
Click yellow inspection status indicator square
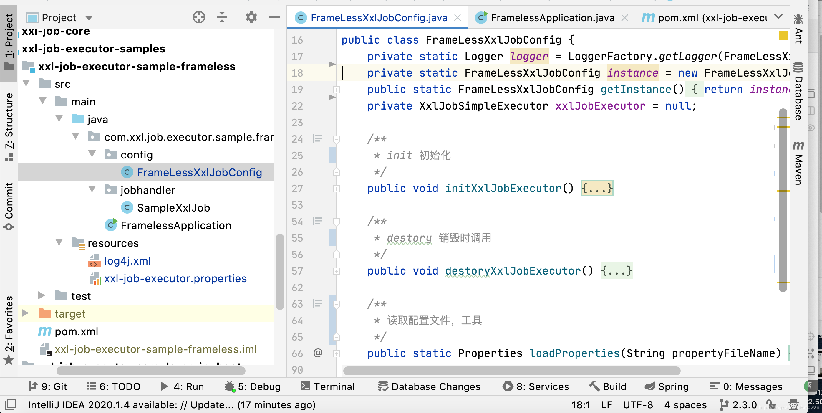(783, 35)
